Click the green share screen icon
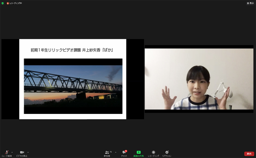This screenshot has height=158, width=256. [139, 152]
